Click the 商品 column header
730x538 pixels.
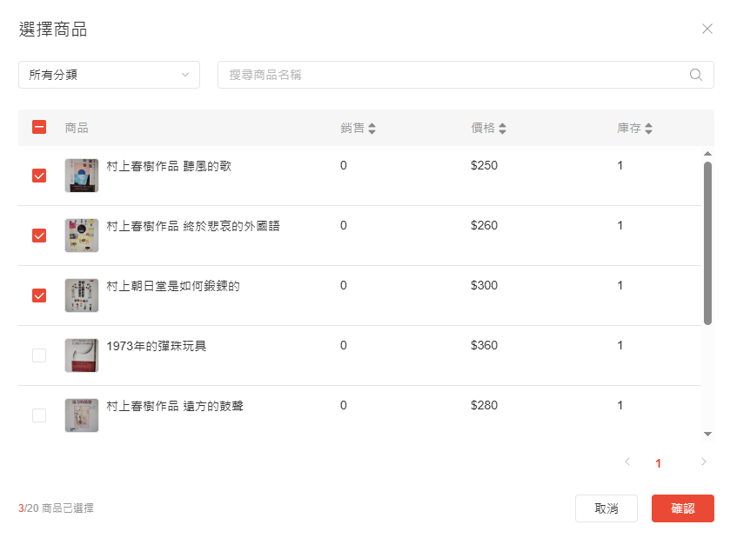[77, 128]
